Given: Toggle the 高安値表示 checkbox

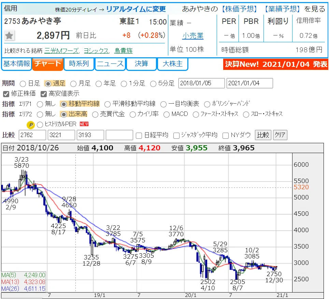Looking at the screenshot, I should [x=43, y=94].
